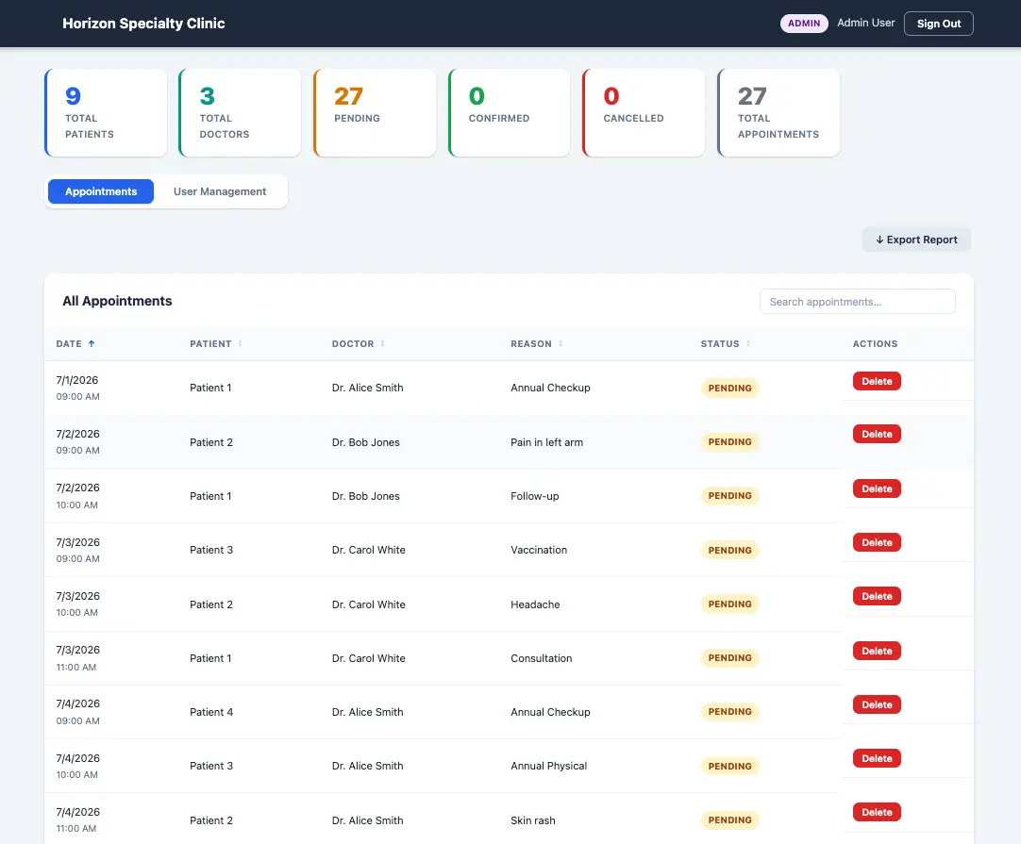This screenshot has height=844, width=1021.
Task: Focus the Search appointments field
Action: pos(857,301)
